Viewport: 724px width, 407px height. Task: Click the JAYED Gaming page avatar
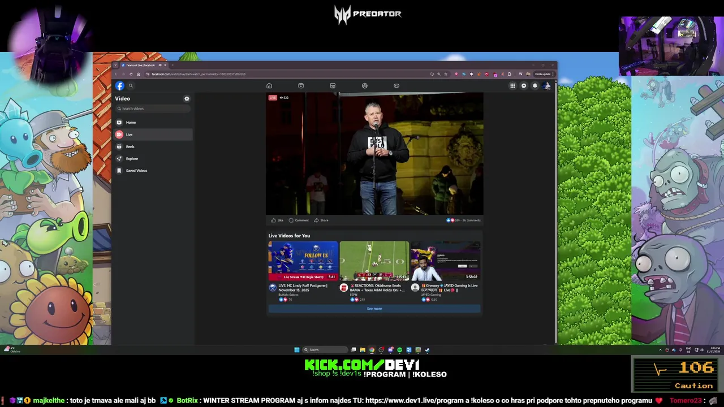[415, 288]
